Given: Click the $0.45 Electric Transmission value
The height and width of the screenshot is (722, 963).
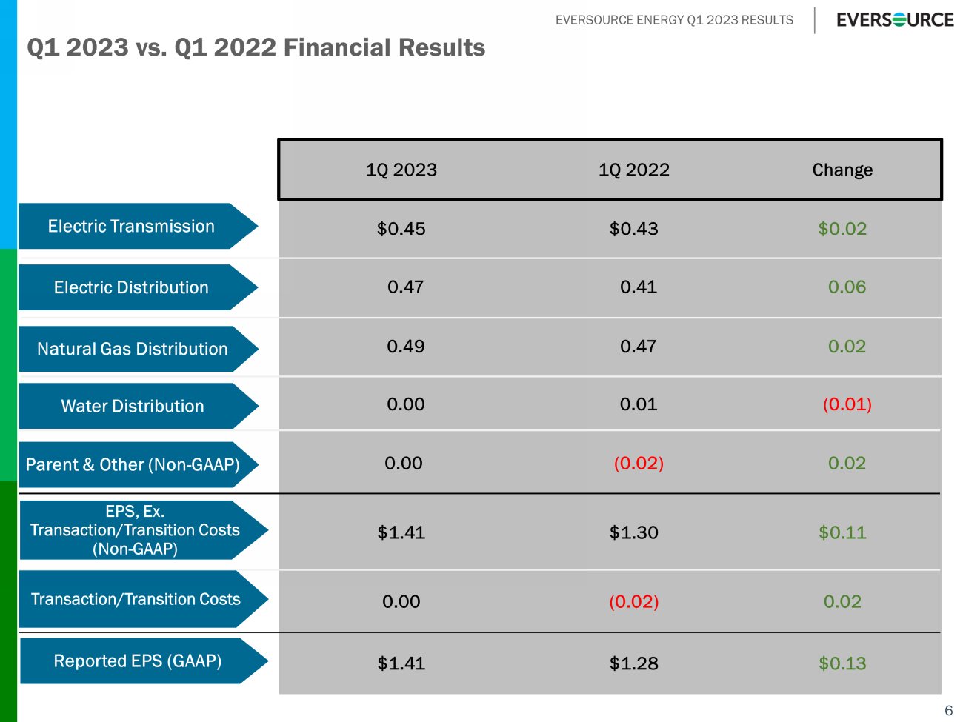Looking at the screenshot, I should [401, 229].
